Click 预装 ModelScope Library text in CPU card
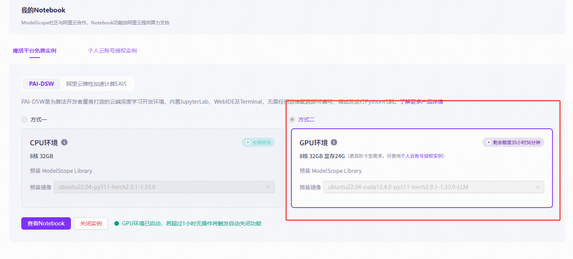 click(61, 171)
